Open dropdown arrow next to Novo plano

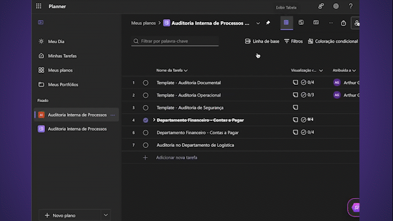pyautogui.click(x=106, y=215)
